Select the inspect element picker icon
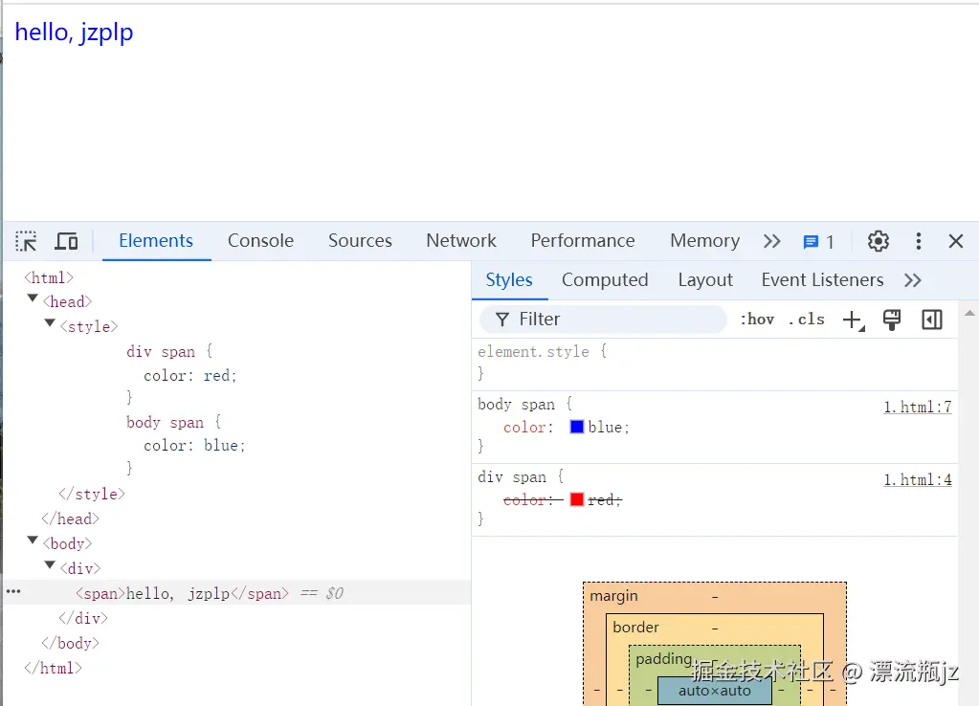979x706 pixels. (26, 241)
